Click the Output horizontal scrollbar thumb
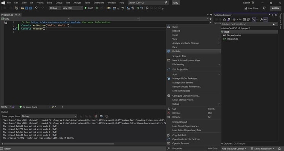 coord(59,144)
